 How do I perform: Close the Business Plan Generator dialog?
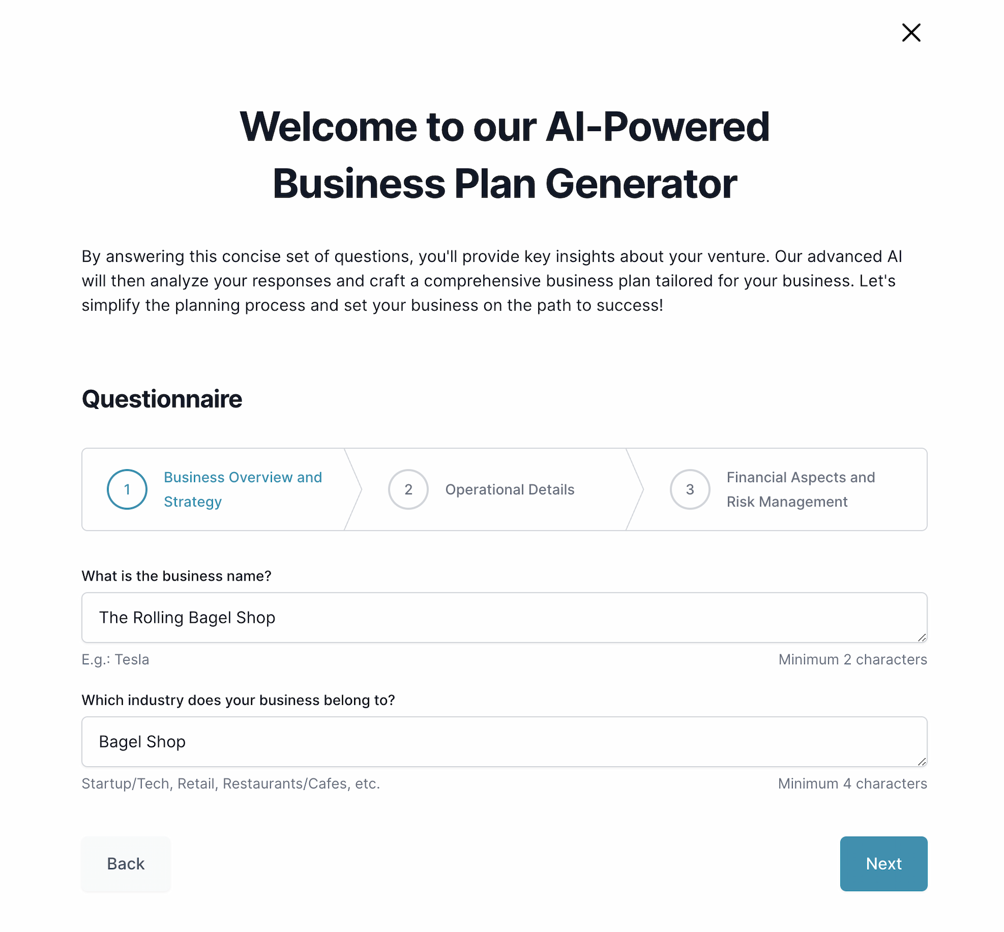click(x=911, y=32)
